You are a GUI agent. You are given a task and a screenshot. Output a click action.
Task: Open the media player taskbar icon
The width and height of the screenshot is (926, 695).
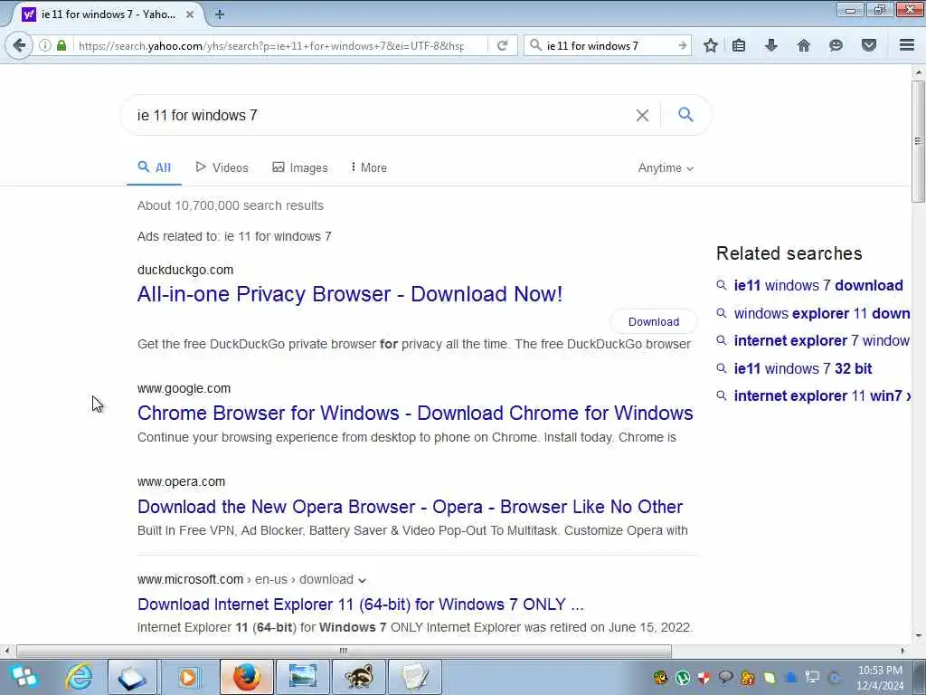[188, 677]
